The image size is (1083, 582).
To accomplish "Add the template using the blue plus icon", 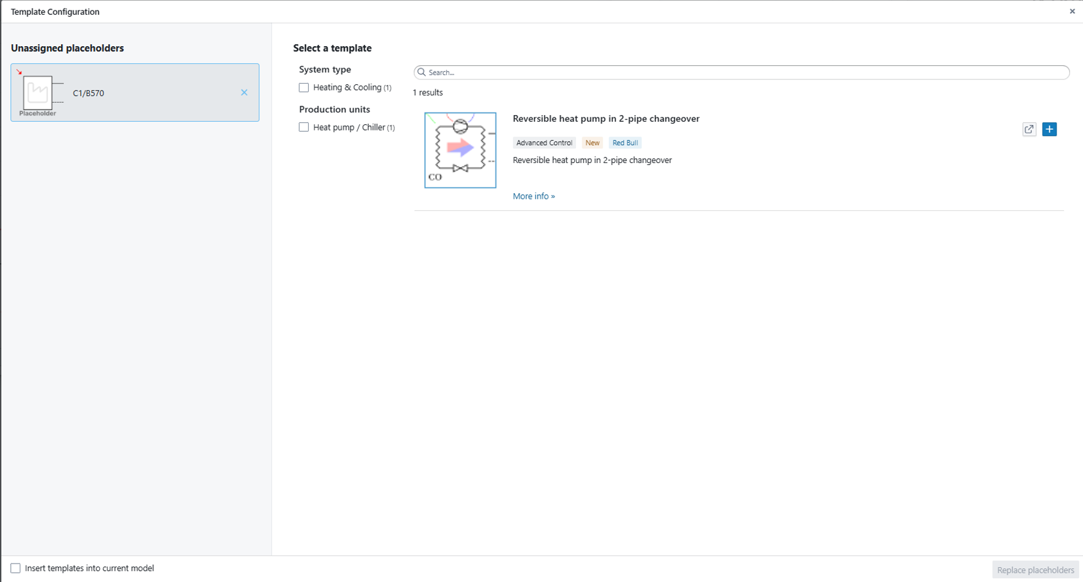I will coord(1049,129).
